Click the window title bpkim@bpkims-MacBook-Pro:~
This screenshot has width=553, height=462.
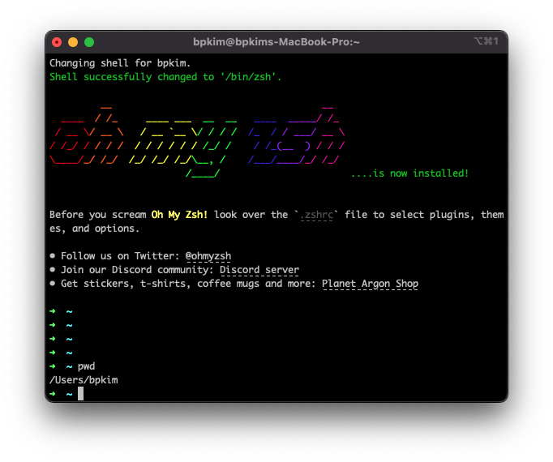click(276, 42)
